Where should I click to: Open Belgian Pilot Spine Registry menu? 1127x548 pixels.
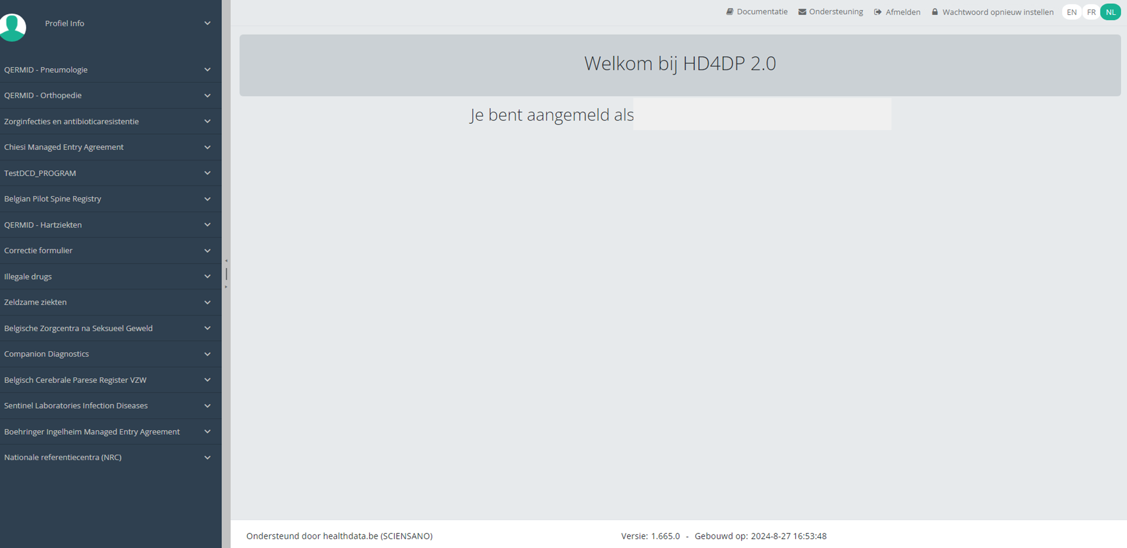pos(52,199)
